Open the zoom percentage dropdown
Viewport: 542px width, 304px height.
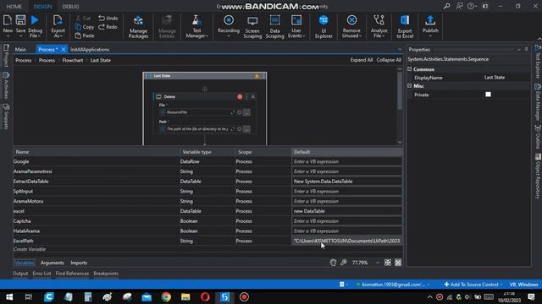coord(377,263)
